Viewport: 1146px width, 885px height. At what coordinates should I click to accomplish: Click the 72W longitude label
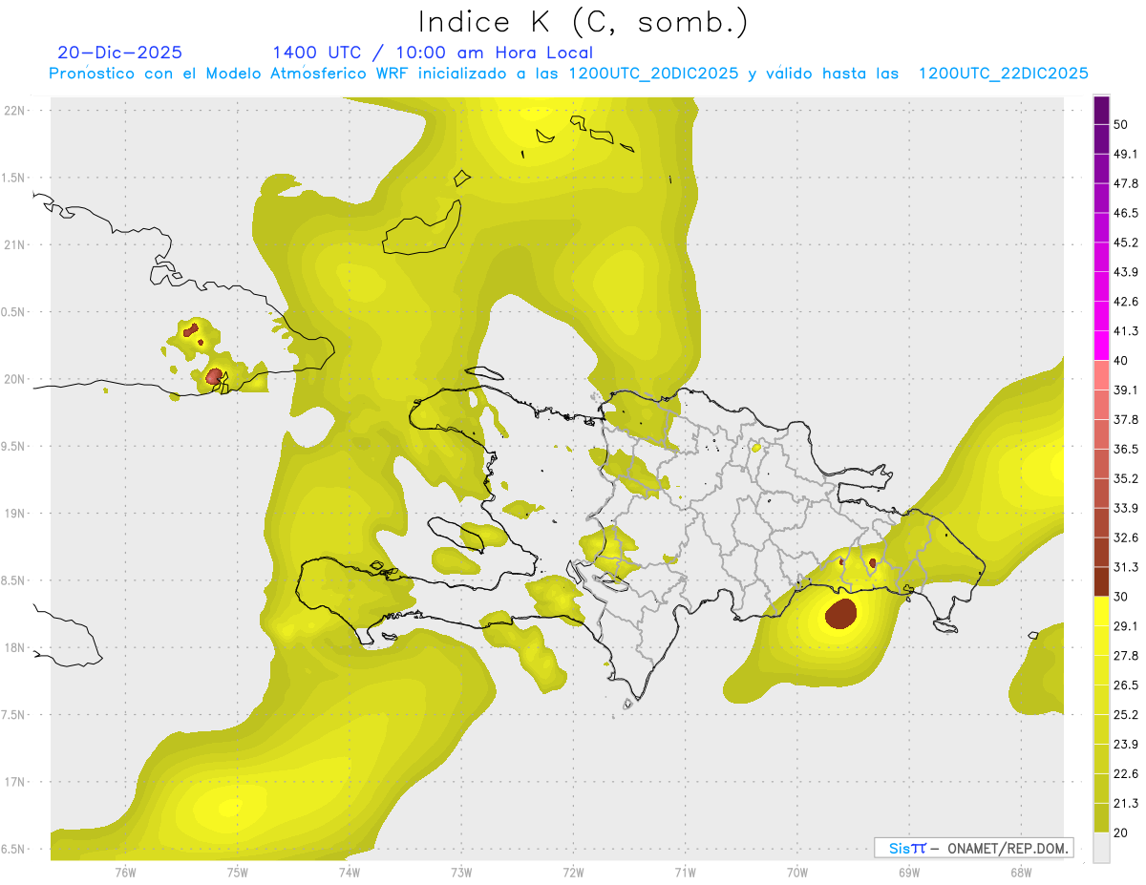tap(573, 872)
